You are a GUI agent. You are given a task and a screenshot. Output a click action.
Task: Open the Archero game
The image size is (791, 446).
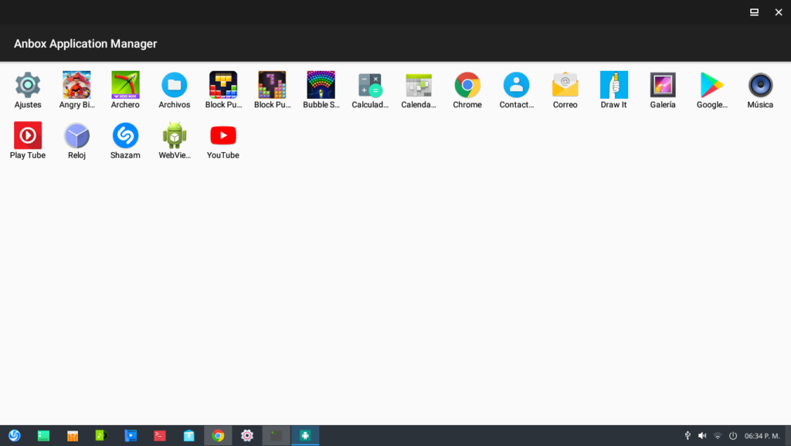click(x=125, y=86)
